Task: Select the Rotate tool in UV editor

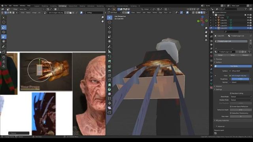Action: 4,32
